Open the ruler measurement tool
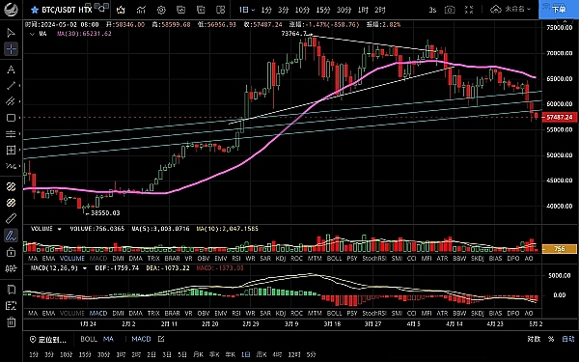The image size is (579, 362). click(11, 218)
